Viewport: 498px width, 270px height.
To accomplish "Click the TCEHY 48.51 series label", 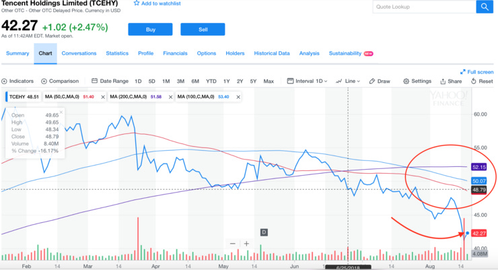I will pos(24,97).
